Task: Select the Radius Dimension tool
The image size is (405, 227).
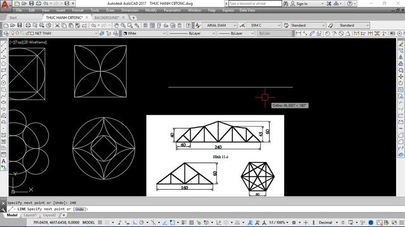Action: pos(328,33)
